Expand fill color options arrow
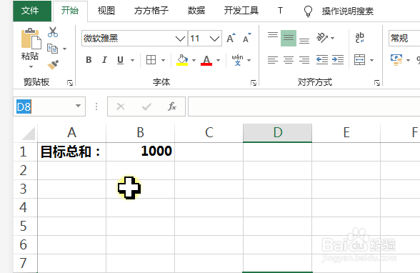The height and width of the screenshot is (273, 420). (x=194, y=60)
